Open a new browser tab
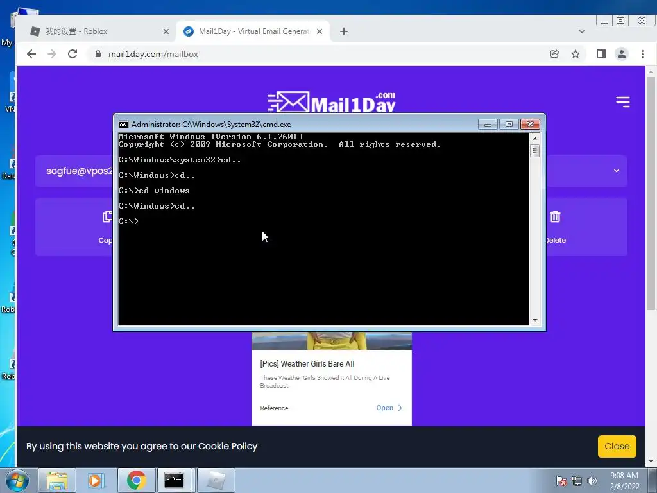Screen dimensions: 657x493 tap(344, 31)
